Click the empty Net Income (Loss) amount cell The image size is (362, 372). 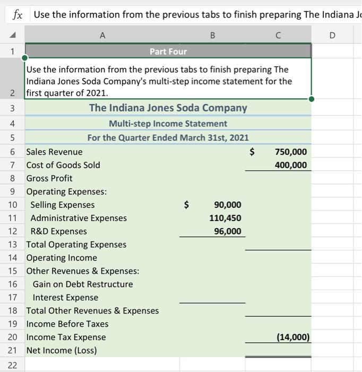(x=278, y=350)
